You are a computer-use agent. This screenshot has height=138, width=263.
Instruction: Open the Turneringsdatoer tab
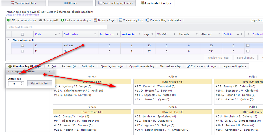23,3
